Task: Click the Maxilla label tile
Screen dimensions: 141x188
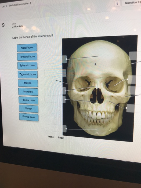Action: (x=28, y=83)
